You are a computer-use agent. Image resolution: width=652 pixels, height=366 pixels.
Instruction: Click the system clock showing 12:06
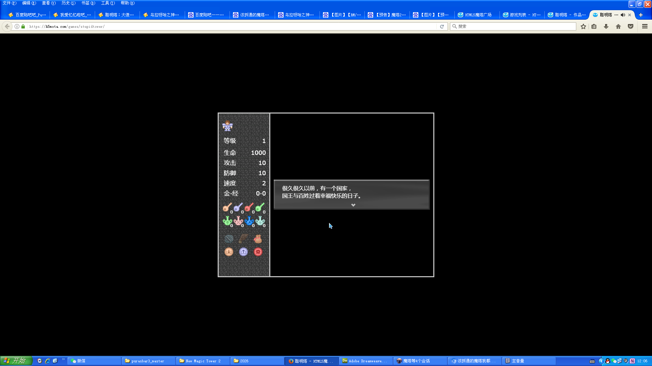coord(642,361)
